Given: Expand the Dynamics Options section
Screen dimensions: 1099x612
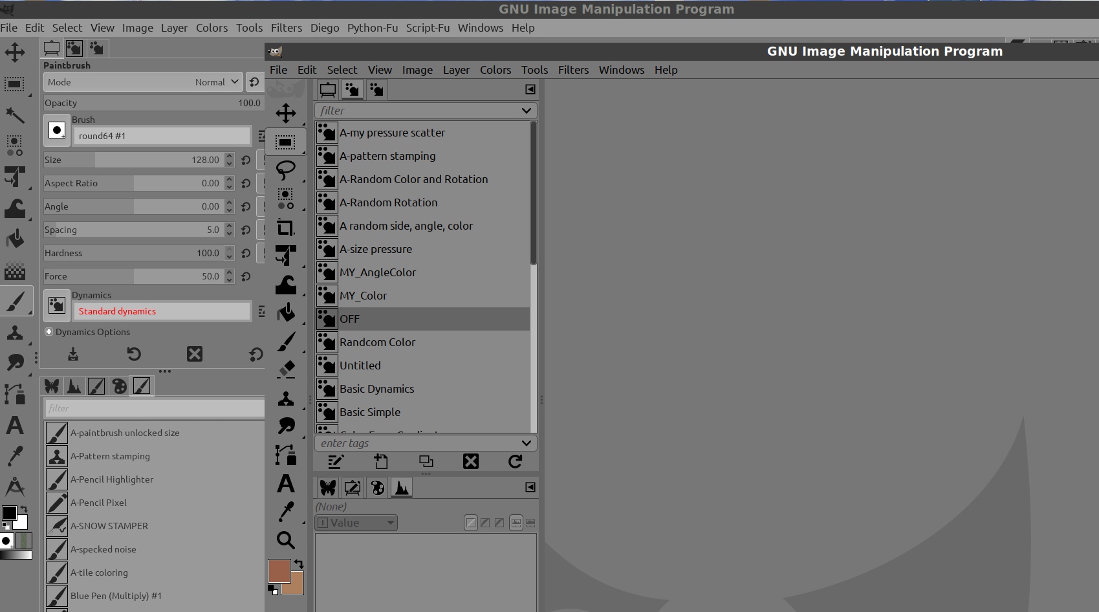Looking at the screenshot, I should [x=49, y=332].
